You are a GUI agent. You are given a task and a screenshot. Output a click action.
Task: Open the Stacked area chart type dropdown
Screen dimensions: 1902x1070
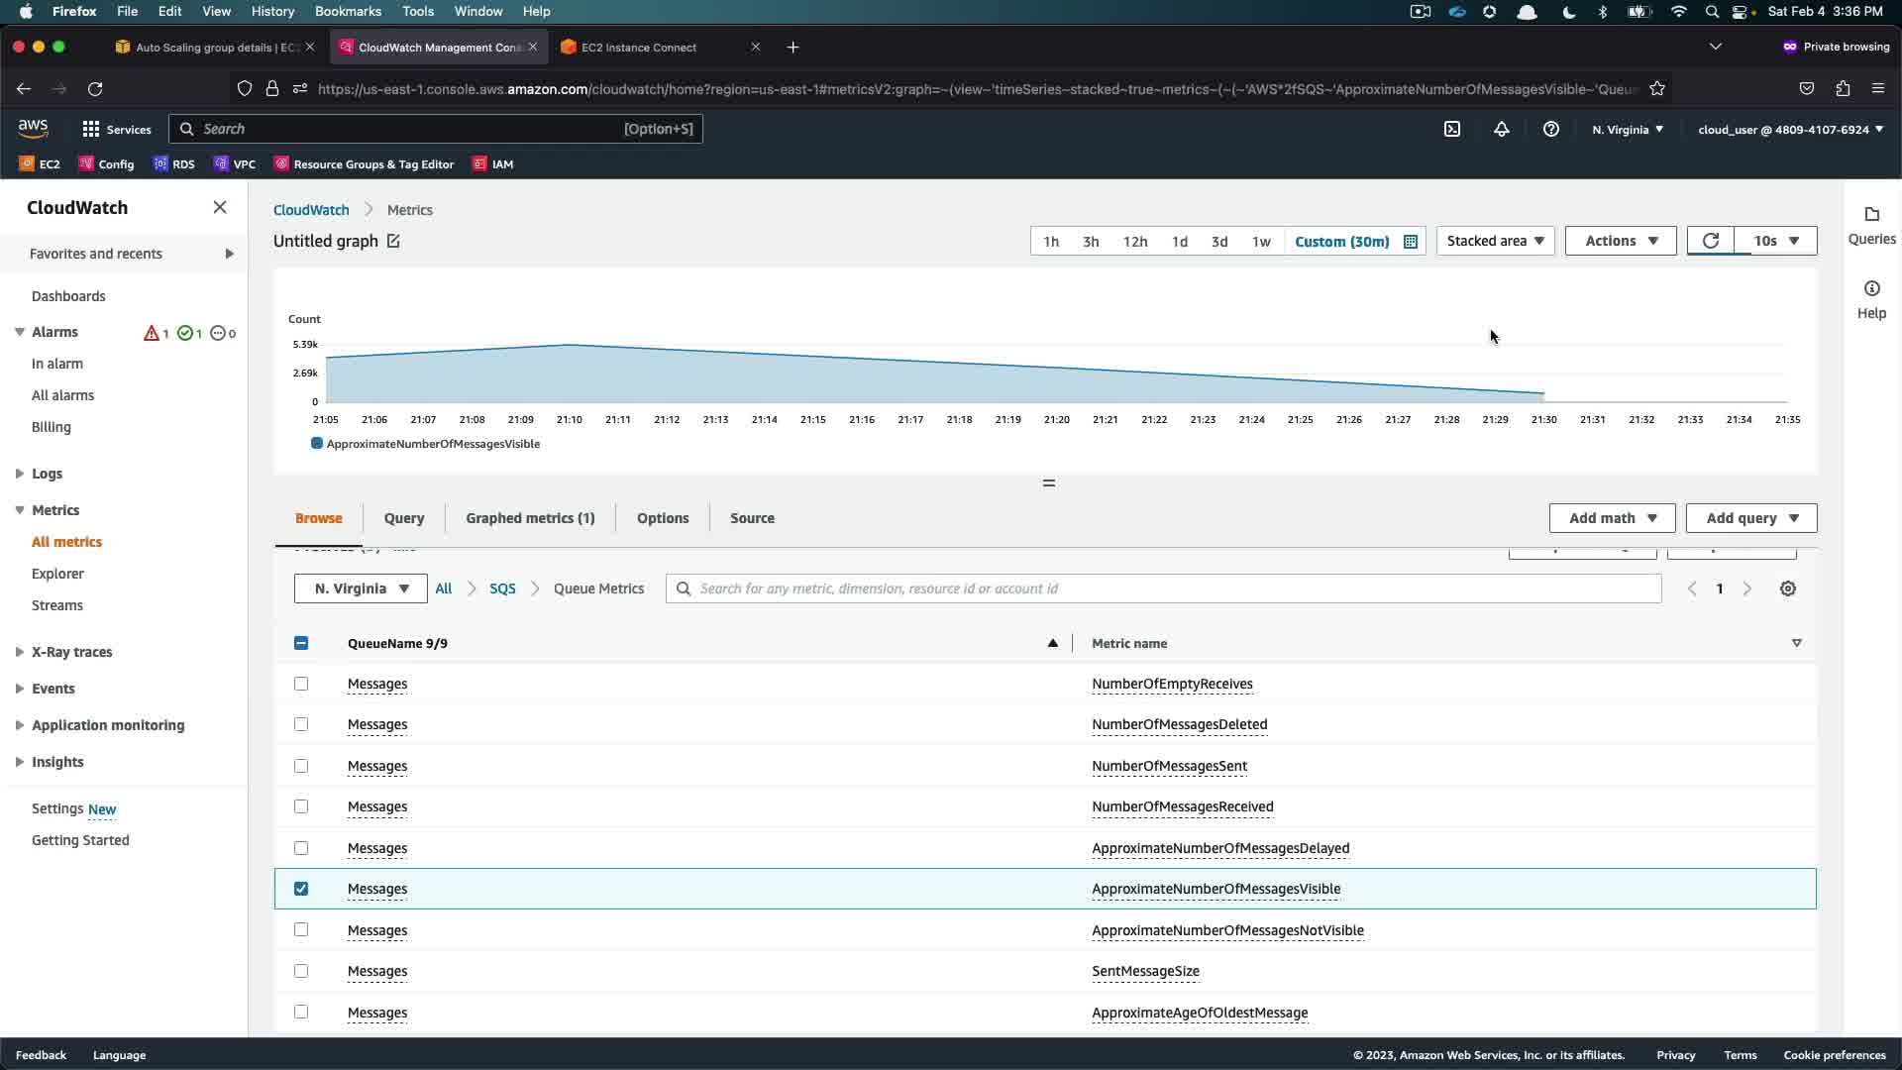pos(1495,241)
